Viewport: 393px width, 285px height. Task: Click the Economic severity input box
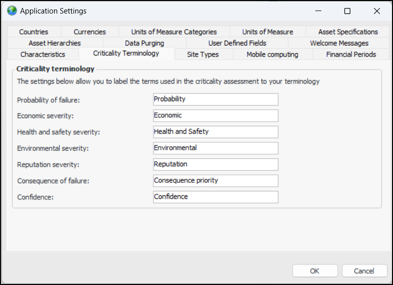click(x=216, y=116)
